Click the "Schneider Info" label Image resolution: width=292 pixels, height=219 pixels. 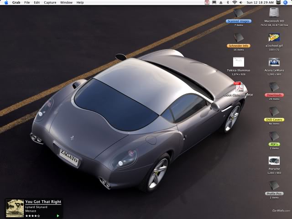pos(239,46)
